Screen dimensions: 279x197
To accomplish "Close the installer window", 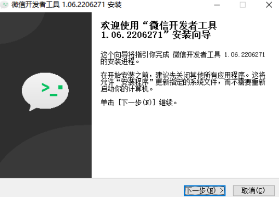I will point(269,5).
